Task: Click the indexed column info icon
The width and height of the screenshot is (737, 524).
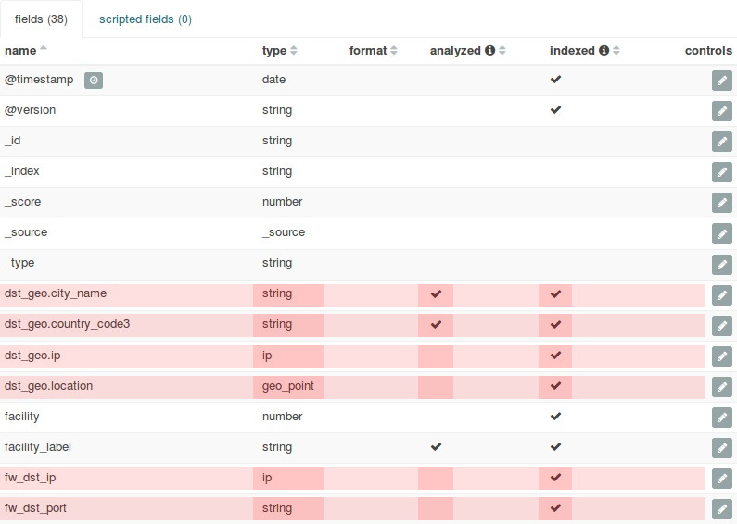Action: (604, 51)
